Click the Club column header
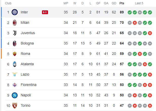 point(8,3)
